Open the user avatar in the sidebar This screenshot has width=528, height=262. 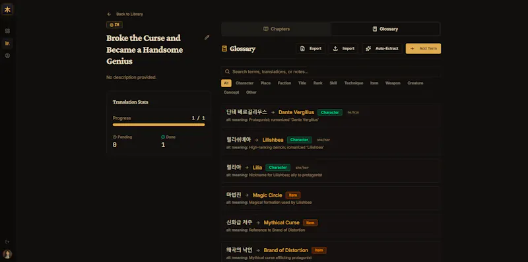click(x=7, y=254)
